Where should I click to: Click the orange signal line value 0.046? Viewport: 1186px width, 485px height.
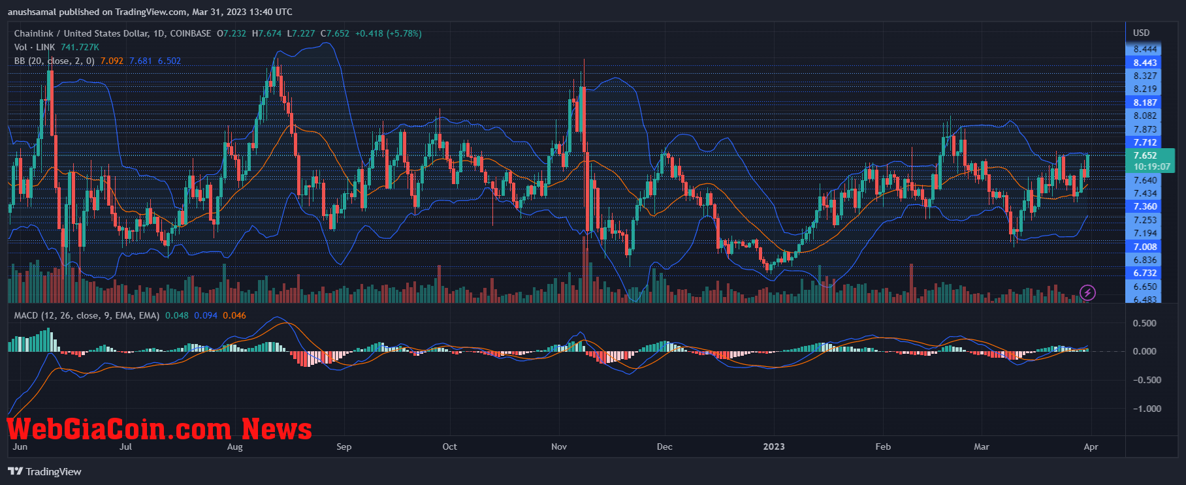234,315
